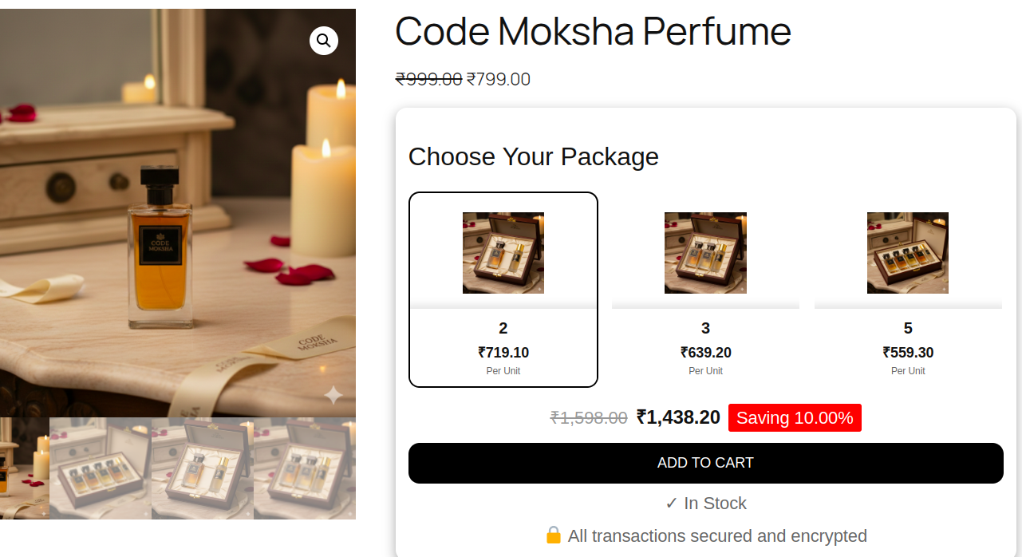Click the magnifier zoom icon on product image

click(x=324, y=41)
